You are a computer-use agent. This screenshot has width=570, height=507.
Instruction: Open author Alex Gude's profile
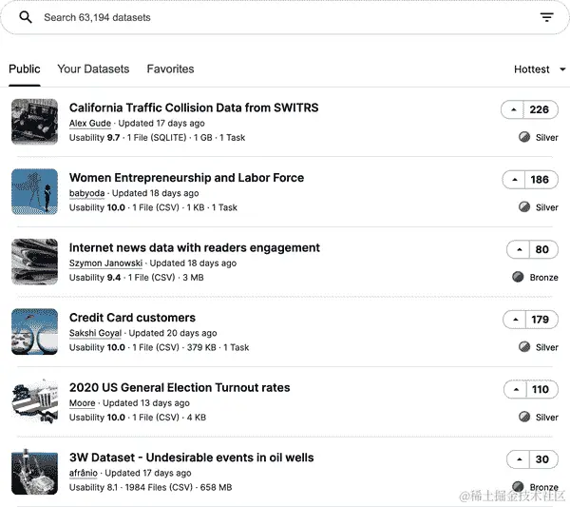click(90, 124)
